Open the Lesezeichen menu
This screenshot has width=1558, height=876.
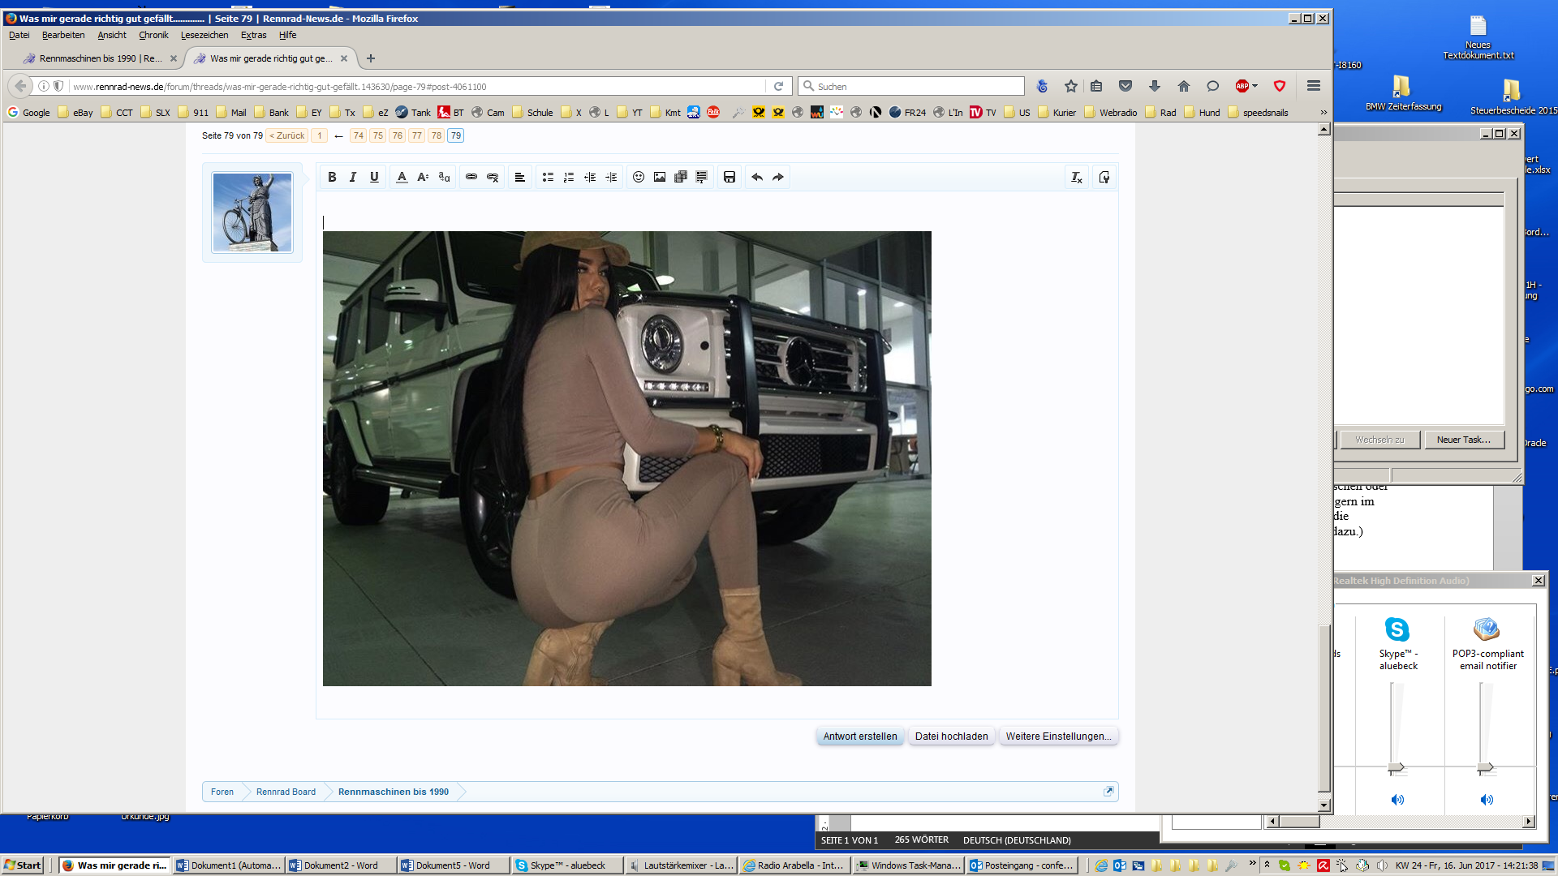tap(204, 35)
